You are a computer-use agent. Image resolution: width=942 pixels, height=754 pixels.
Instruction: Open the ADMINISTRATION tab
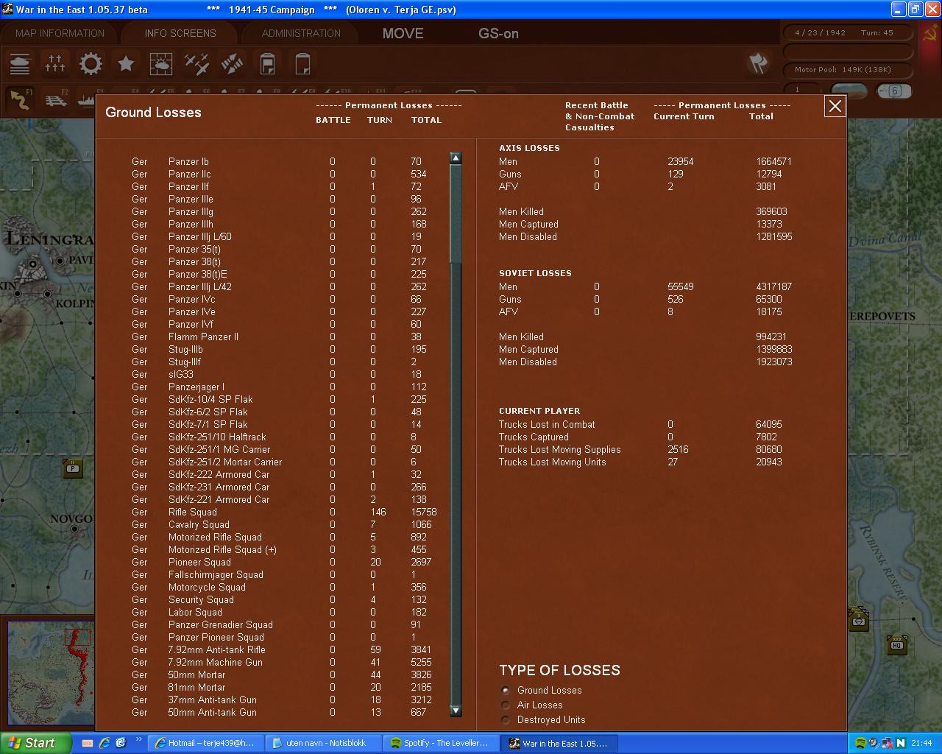(x=301, y=33)
